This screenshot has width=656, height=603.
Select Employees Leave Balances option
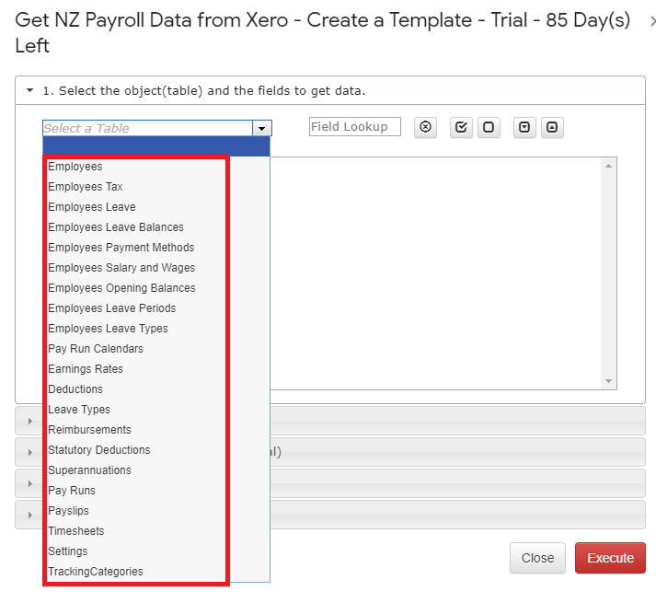tap(116, 227)
